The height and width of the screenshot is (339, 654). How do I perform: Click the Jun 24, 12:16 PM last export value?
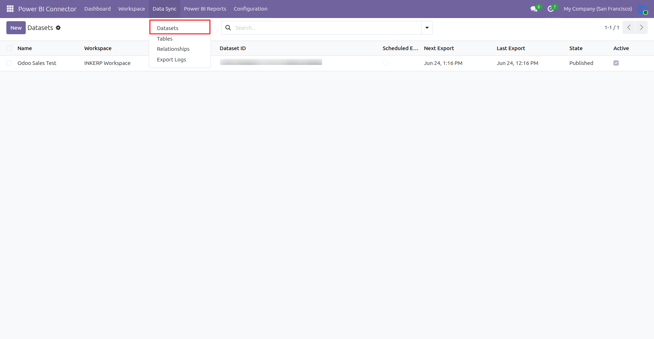517,63
